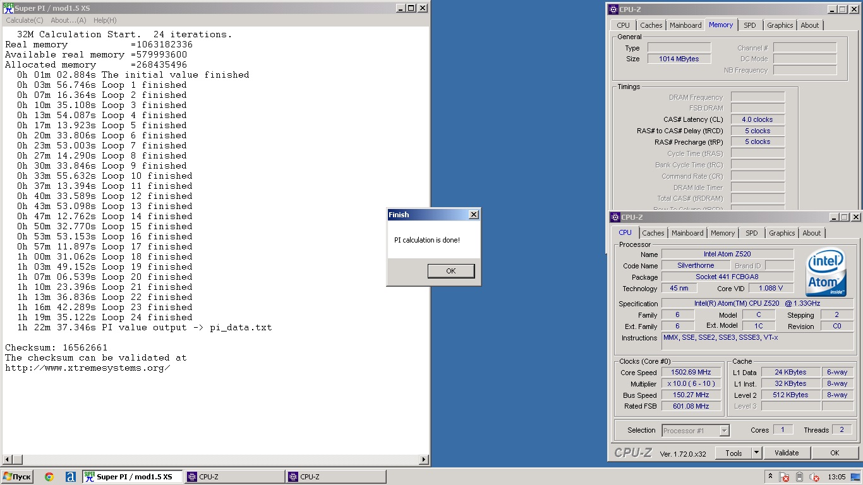Open the Caches tab in the lower CPU-Z window
This screenshot has height=485, width=863.
pos(653,233)
